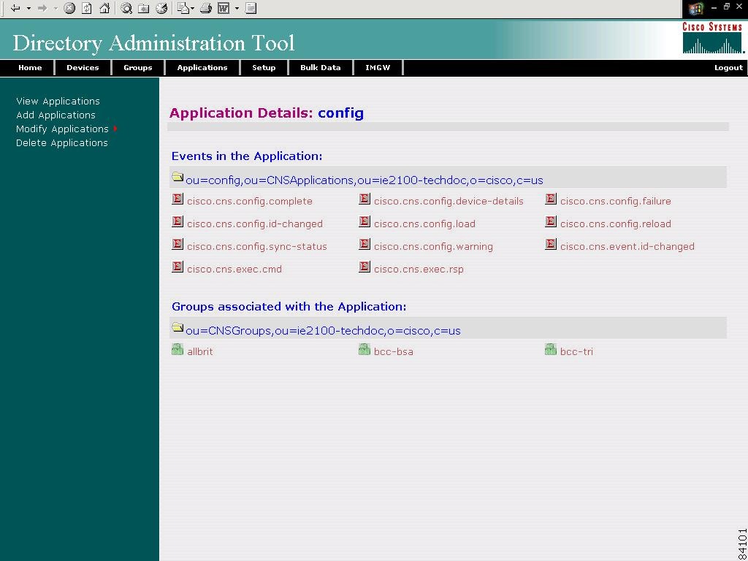Open the Bulk Data section

[x=320, y=67]
